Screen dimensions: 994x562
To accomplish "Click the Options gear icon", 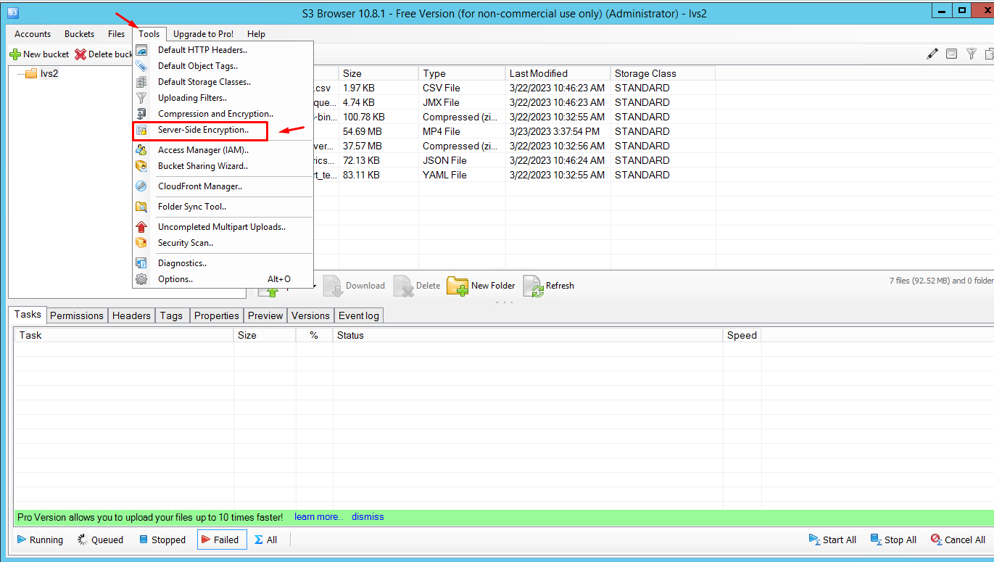I will coord(141,279).
